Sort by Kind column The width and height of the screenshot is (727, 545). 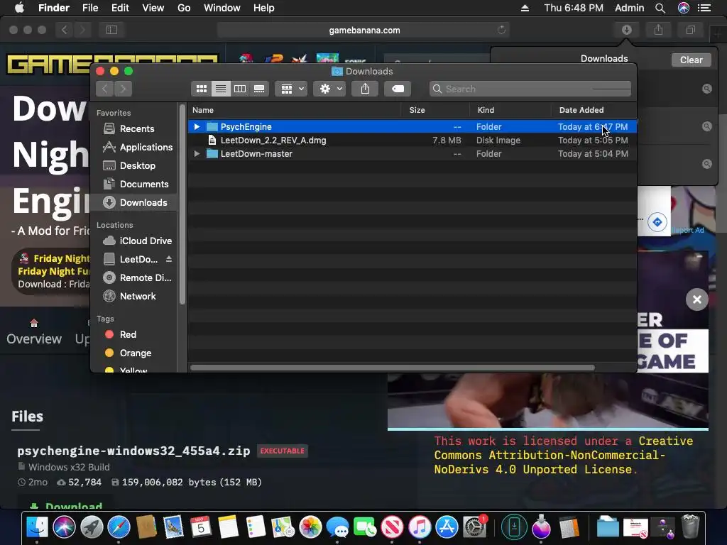pyautogui.click(x=510, y=110)
